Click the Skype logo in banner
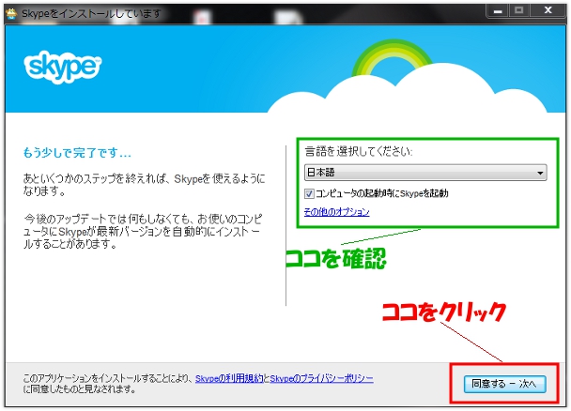The height and width of the screenshot is (411, 571). pyautogui.click(x=63, y=67)
